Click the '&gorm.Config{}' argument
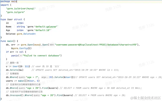This screenshot has width=162, height=101. 21,48
